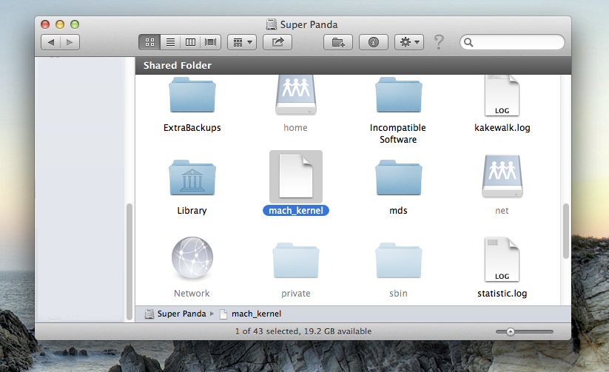Click the highlighted mach_kernel label
Screen dimensions: 609x372
click(x=296, y=211)
